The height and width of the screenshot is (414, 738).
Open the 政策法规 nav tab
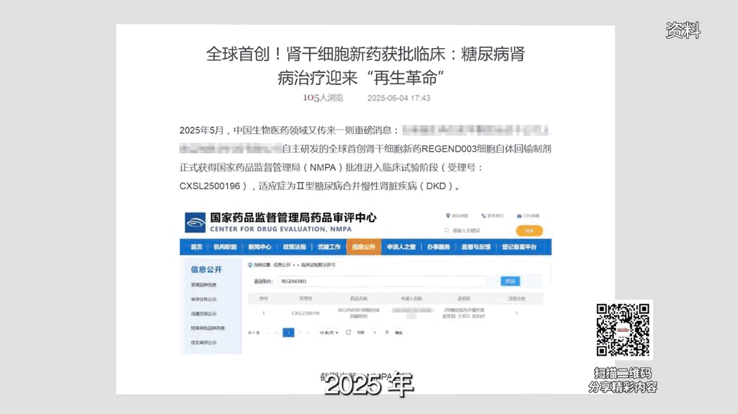[294, 247]
